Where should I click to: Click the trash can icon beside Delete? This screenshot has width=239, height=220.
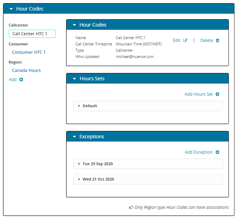217,41
